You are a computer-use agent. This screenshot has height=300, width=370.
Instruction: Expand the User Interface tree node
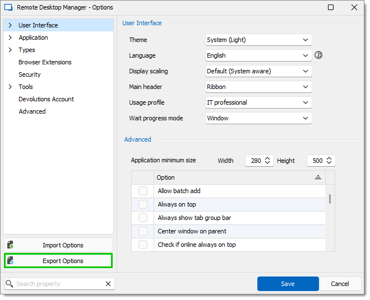(x=10, y=25)
